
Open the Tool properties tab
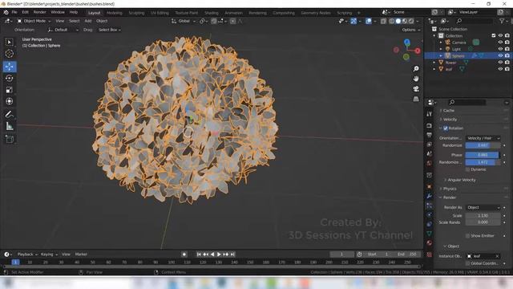(430, 114)
